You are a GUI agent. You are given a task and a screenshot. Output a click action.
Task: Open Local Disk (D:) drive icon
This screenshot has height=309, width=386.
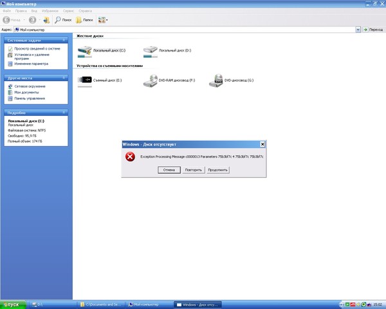click(x=150, y=50)
